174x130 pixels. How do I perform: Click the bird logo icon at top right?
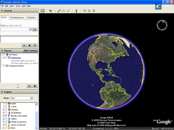158,6
